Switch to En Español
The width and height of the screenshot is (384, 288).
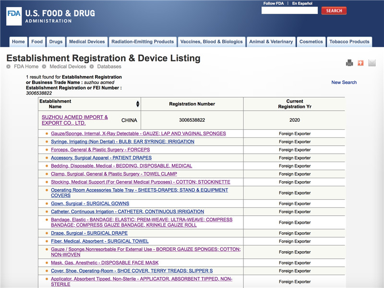click(x=302, y=3)
